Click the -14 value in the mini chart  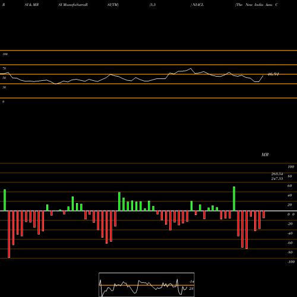(x=191, y=282)
